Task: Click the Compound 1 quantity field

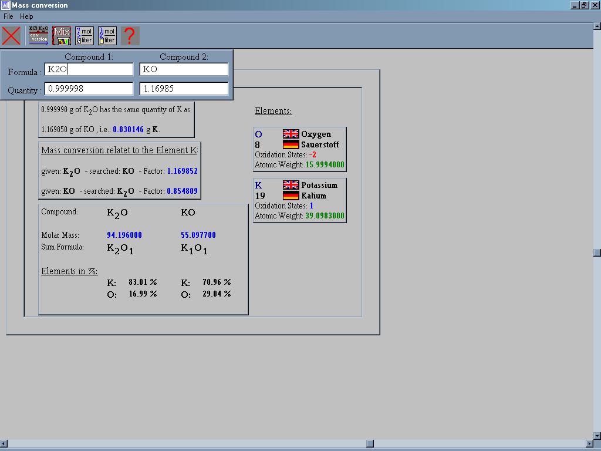Action: coord(89,89)
